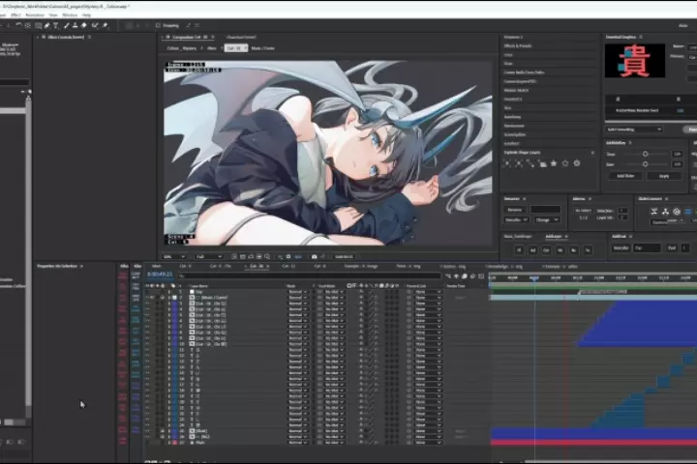Select the Roto Brush tool
The width and height of the screenshot is (697, 464).
[x=95, y=26]
